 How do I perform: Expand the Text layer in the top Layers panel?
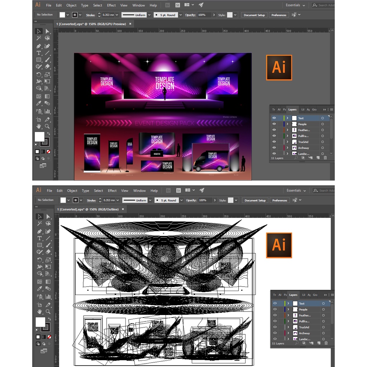click(x=287, y=118)
